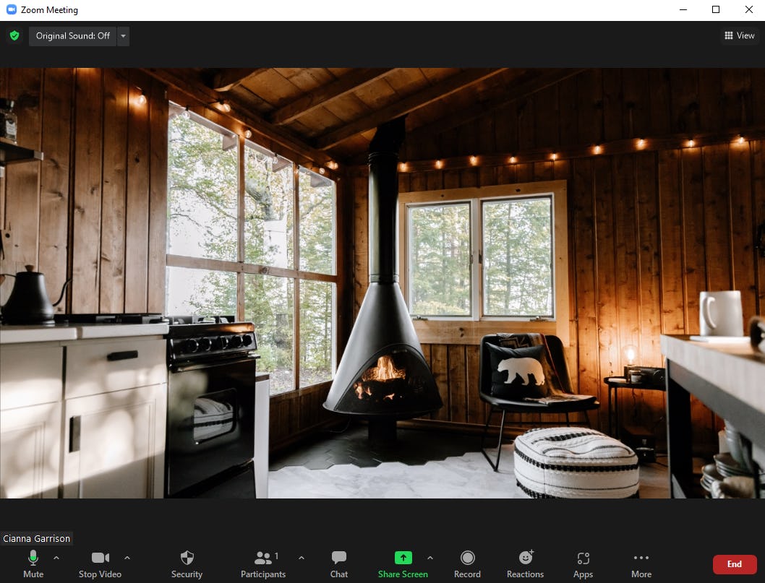Expand the microphone audio options chevron
Viewport: 765px width, 583px height.
(56, 558)
